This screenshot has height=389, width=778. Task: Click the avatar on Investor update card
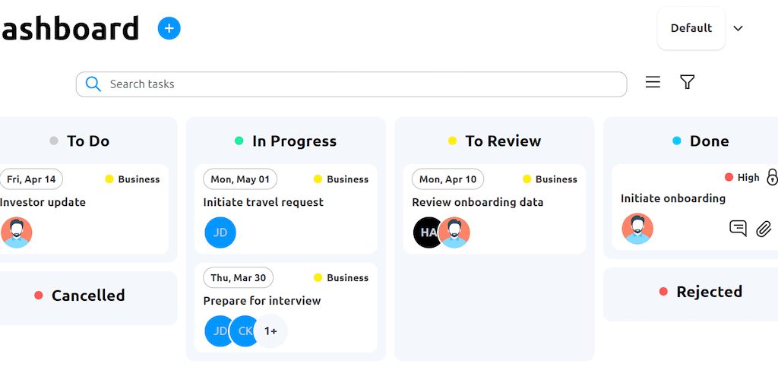pos(16,232)
